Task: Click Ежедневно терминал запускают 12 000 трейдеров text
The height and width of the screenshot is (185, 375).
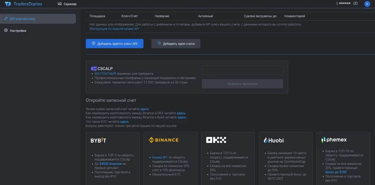Action: click(141, 82)
